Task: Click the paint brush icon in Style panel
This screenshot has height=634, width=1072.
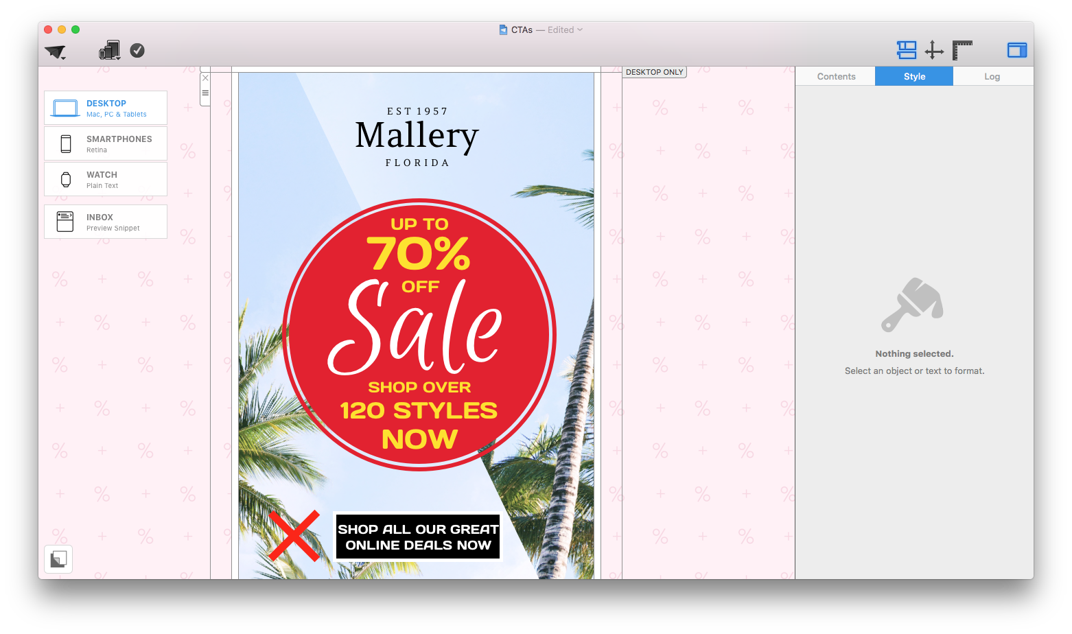Action: pyautogui.click(x=912, y=305)
